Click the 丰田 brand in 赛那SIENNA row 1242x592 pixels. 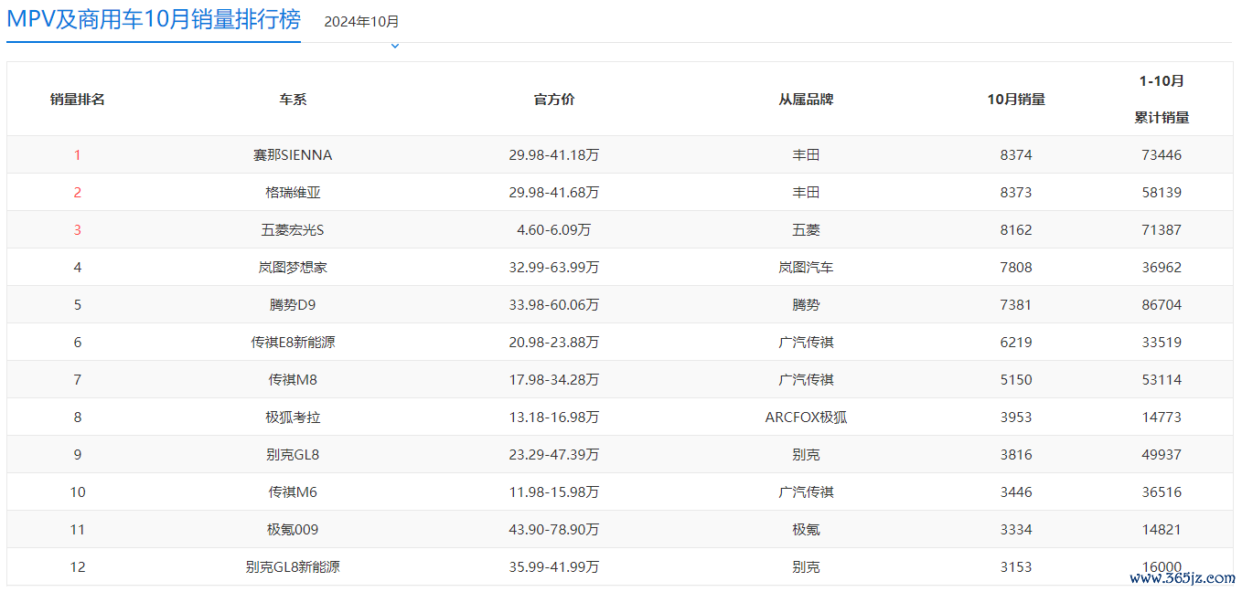[x=806, y=155]
